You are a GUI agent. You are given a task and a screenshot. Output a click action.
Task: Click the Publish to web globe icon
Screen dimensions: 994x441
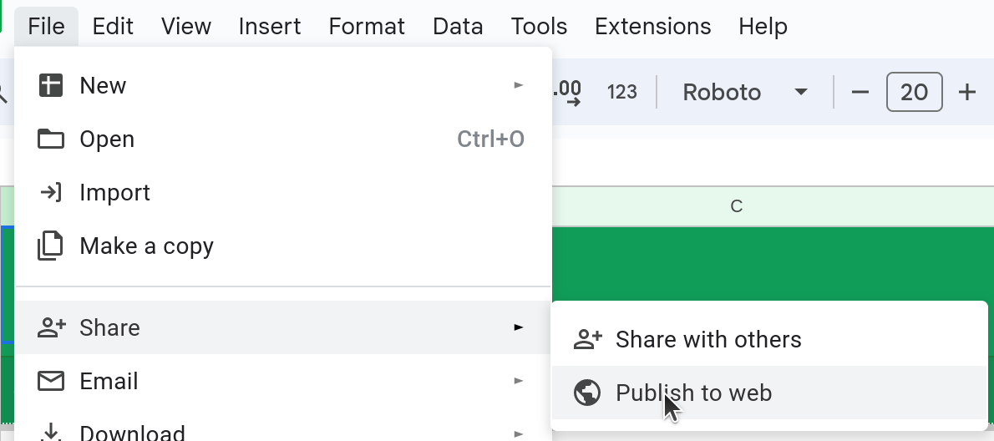coord(587,393)
